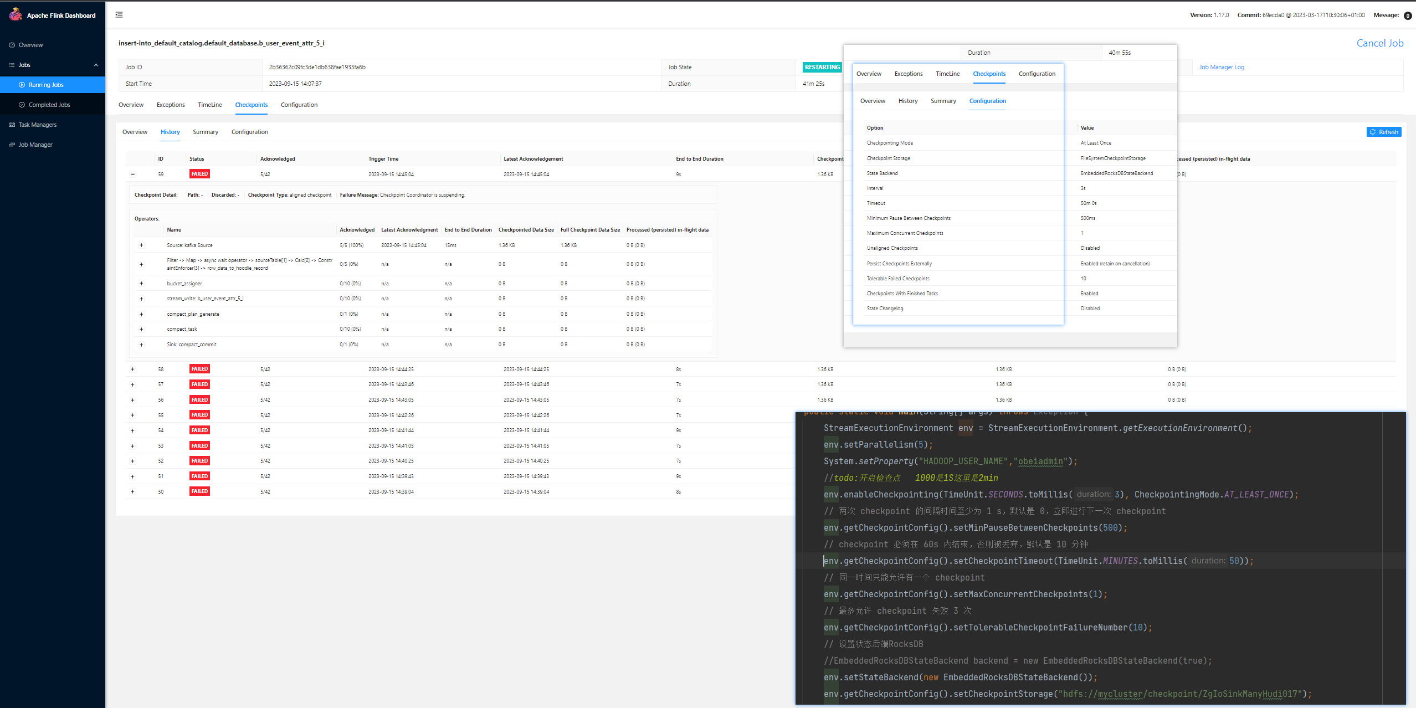Click the Overview dashboard icon in sidebar
The image size is (1416, 708).
12,45
